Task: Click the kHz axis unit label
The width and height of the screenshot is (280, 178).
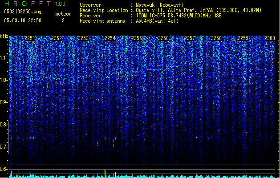Action: pyautogui.click(x=4, y=36)
